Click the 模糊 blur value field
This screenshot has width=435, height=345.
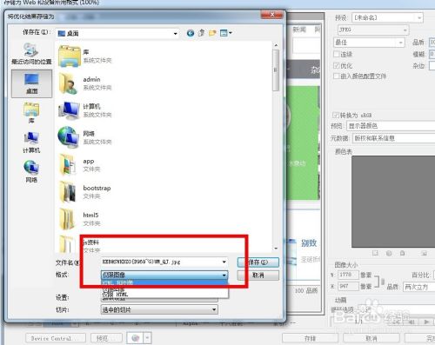pyautogui.click(x=432, y=54)
